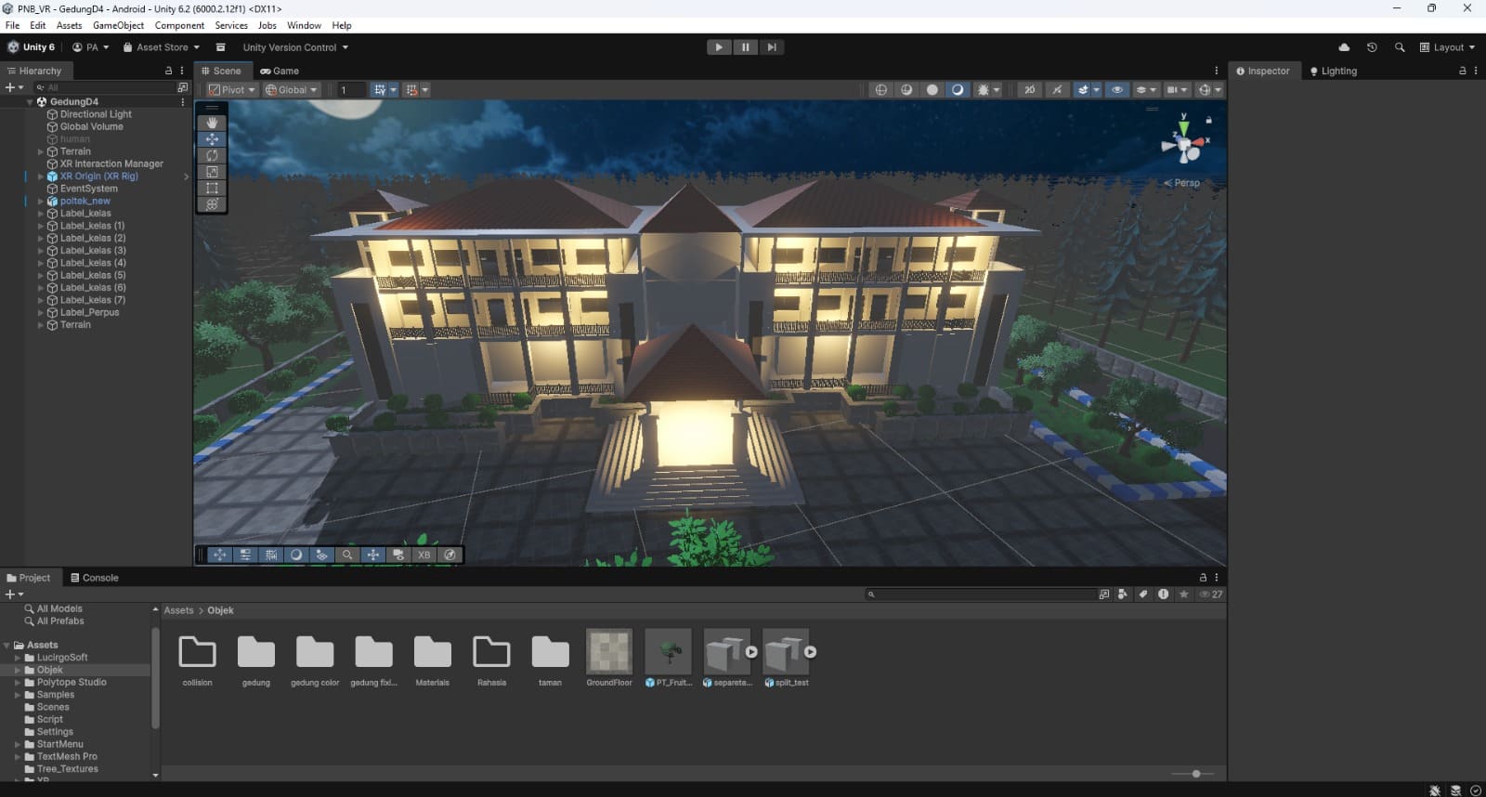Expand the XR Origin (XR Rig) object
The height and width of the screenshot is (797, 1486).
pyautogui.click(x=41, y=176)
